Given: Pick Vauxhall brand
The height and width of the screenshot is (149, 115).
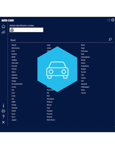Looking at the screenshot, I should coord(84,84).
